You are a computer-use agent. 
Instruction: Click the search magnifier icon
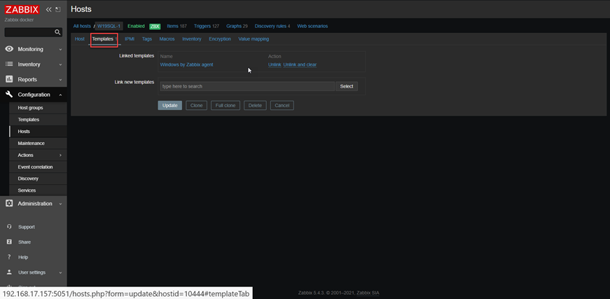57,32
